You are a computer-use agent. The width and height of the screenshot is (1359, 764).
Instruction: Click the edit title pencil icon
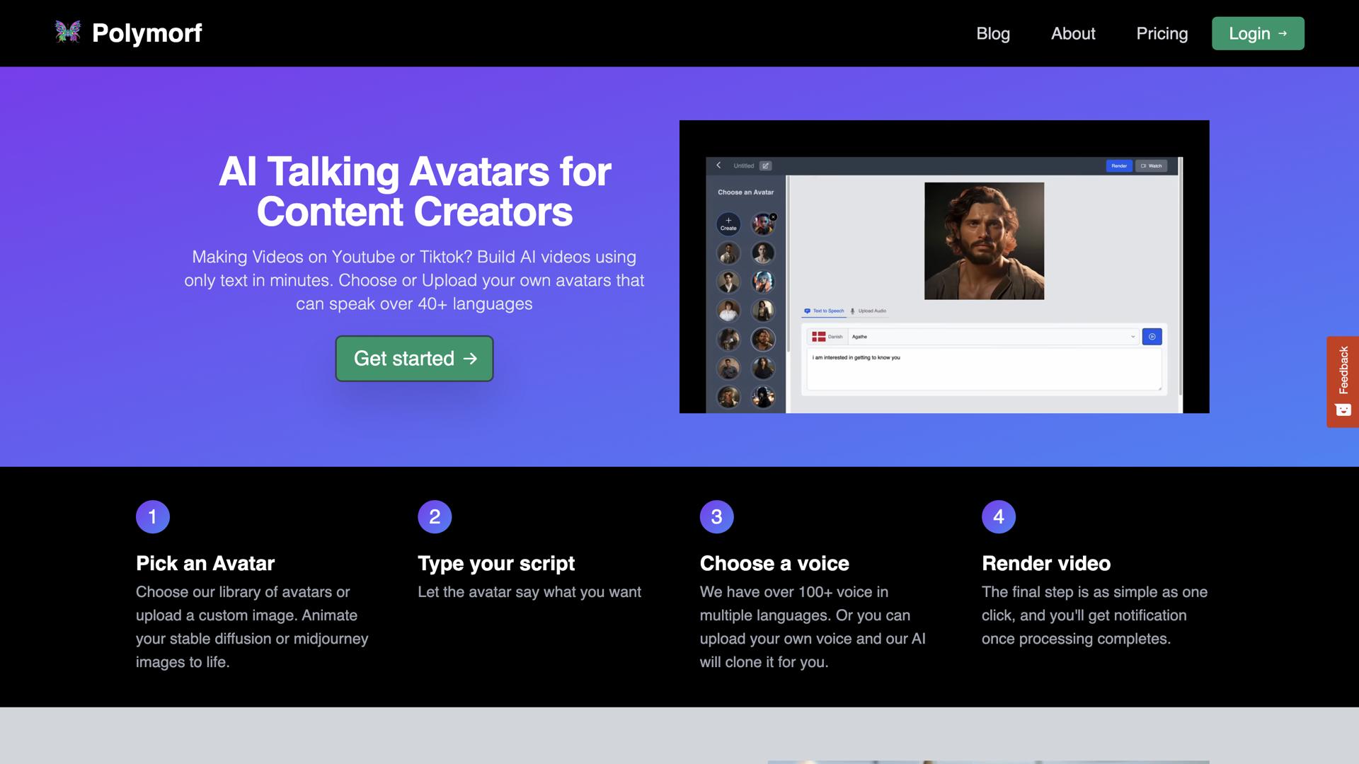pos(765,166)
